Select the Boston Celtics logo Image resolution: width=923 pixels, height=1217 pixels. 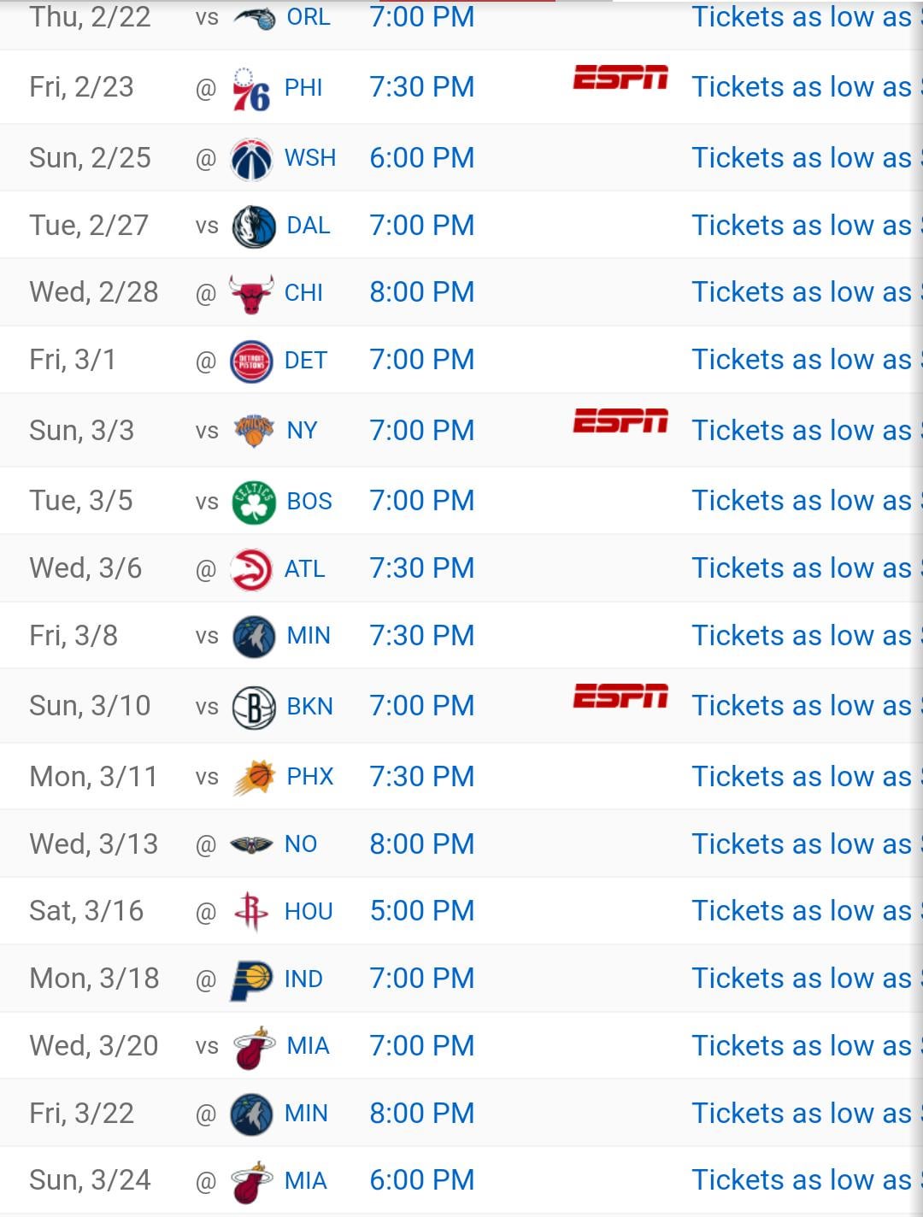pos(253,502)
